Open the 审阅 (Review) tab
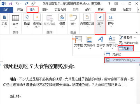 point(101,10)
